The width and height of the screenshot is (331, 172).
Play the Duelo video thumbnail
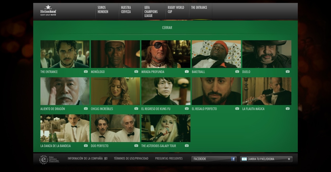pos(266,54)
